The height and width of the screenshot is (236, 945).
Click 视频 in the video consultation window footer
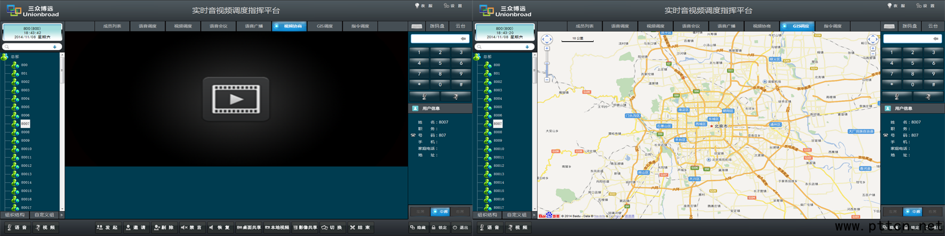coord(45,228)
